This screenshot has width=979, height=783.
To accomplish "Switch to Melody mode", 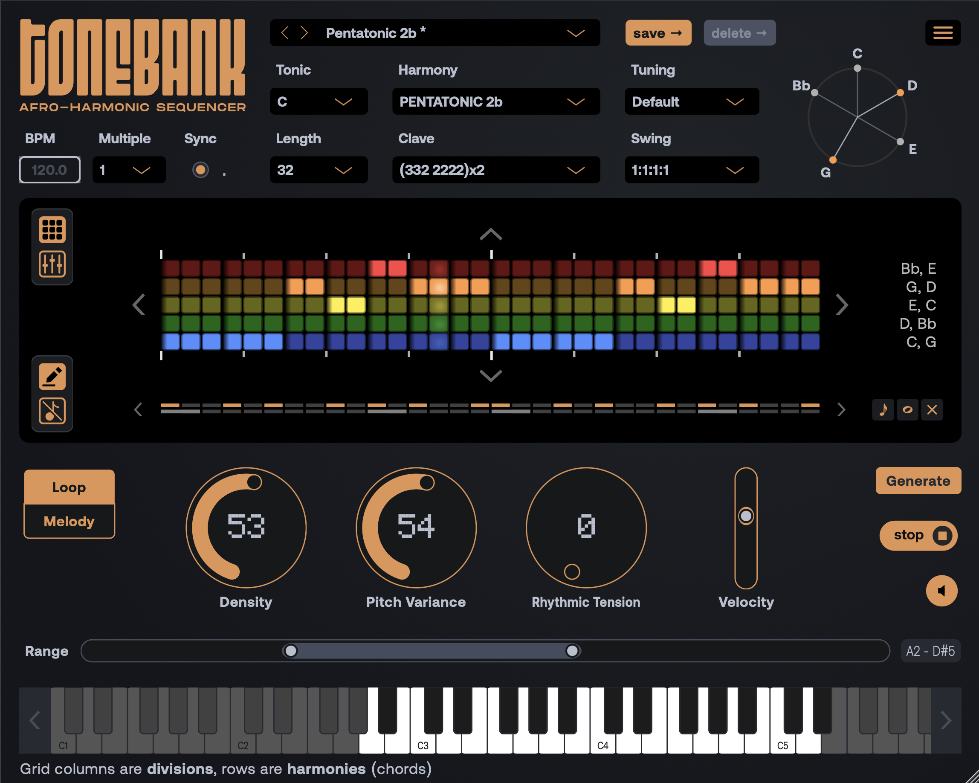I will click(69, 521).
